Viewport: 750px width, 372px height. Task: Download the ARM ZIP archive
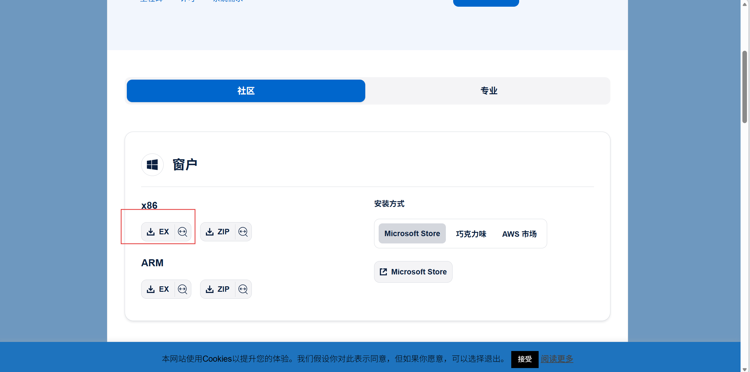tap(217, 289)
